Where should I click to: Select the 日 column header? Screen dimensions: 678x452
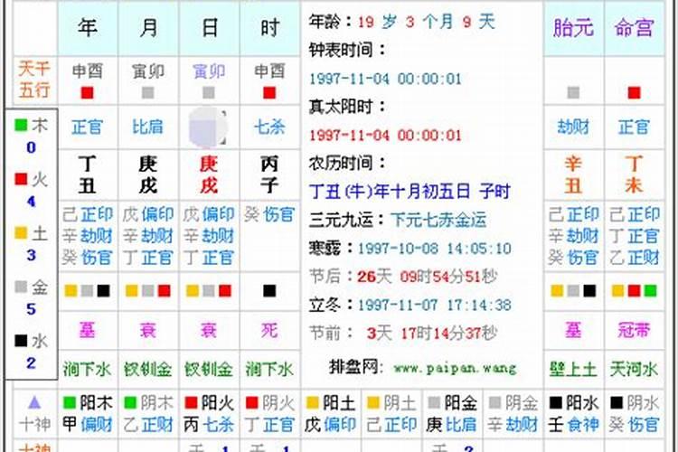(x=210, y=28)
